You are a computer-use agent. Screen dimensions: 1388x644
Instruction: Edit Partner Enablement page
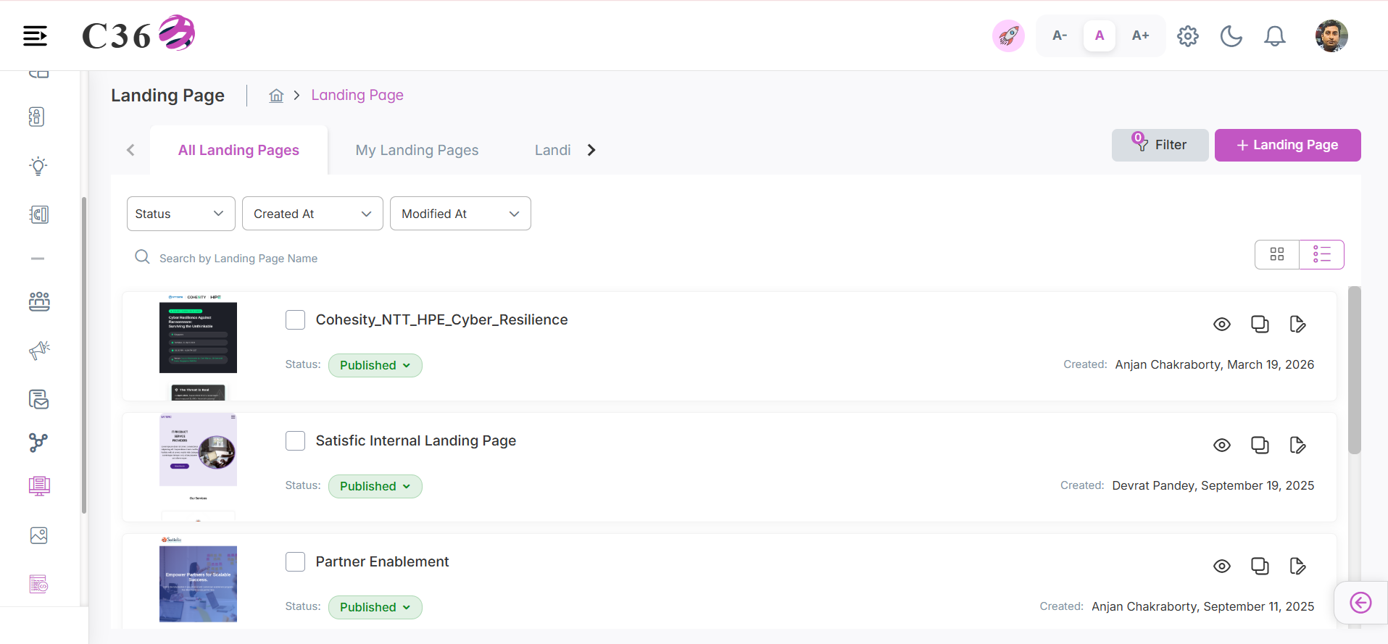coord(1297,566)
